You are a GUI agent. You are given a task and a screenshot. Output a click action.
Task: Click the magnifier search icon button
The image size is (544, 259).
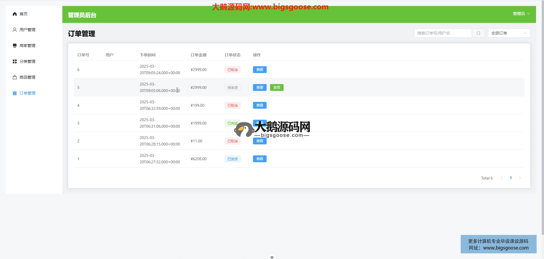tap(478, 33)
